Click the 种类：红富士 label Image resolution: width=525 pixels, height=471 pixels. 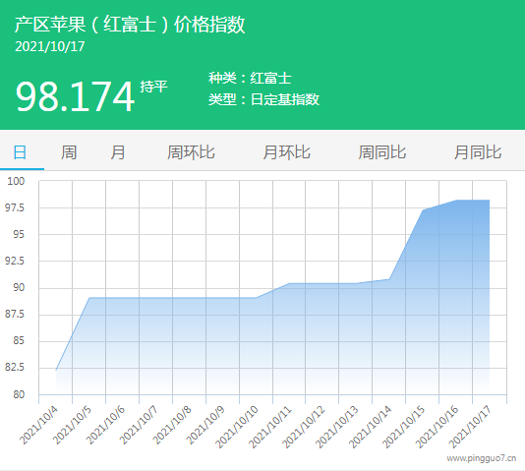[250, 78]
